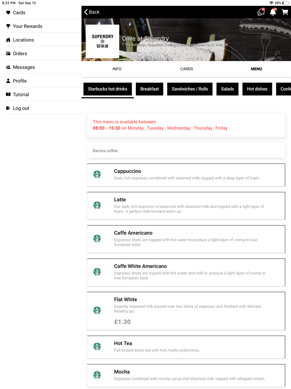
Task: Open the Hot dishes category
Action: pyautogui.click(x=257, y=89)
